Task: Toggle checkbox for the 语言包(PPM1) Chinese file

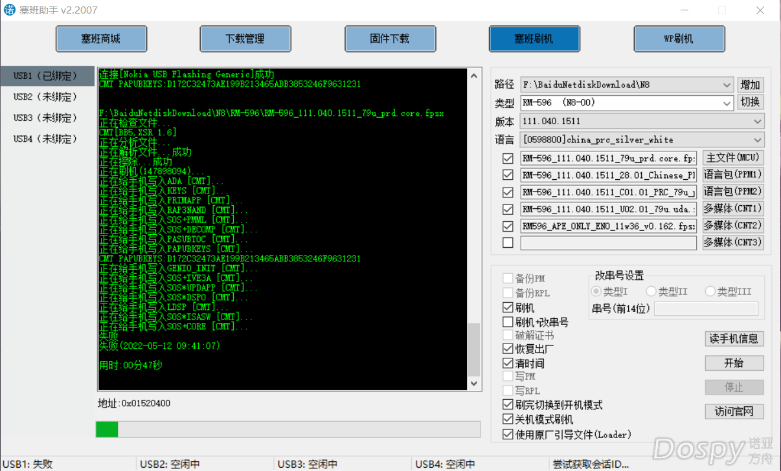Action: coord(508,175)
